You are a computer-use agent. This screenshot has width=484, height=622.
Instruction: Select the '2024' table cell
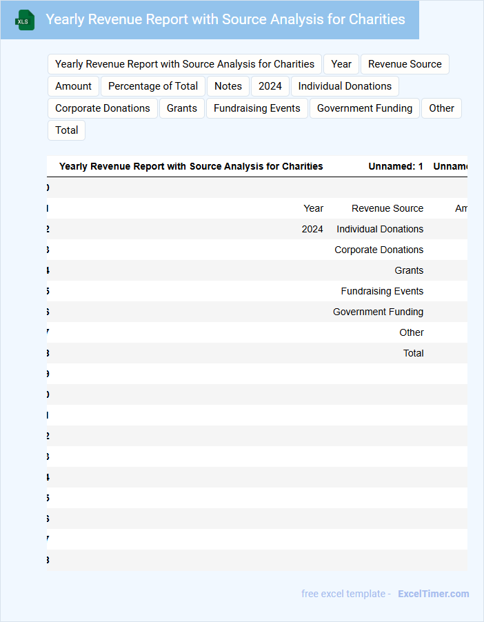[x=312, y=229]
